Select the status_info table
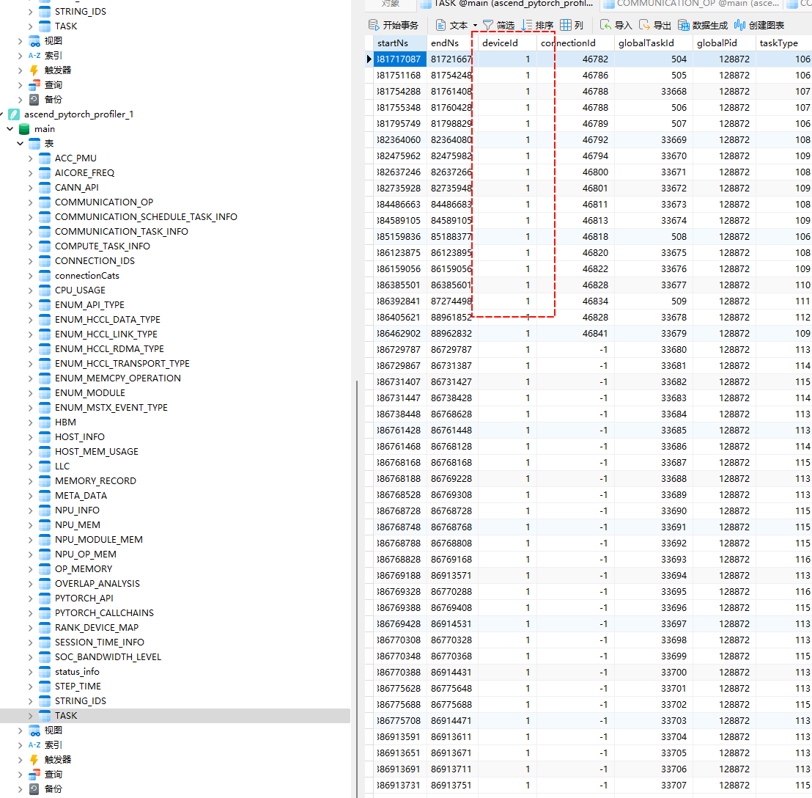 (x=77, y=672)
